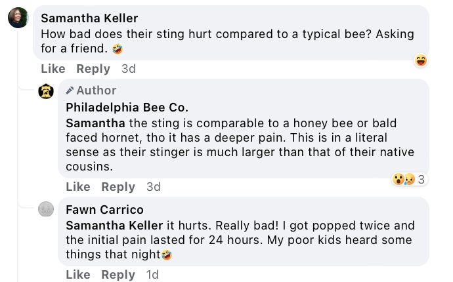Screen dimensions: 453x282
Task: Like Fawn Carrico's reply
Action: pos(78,275)
